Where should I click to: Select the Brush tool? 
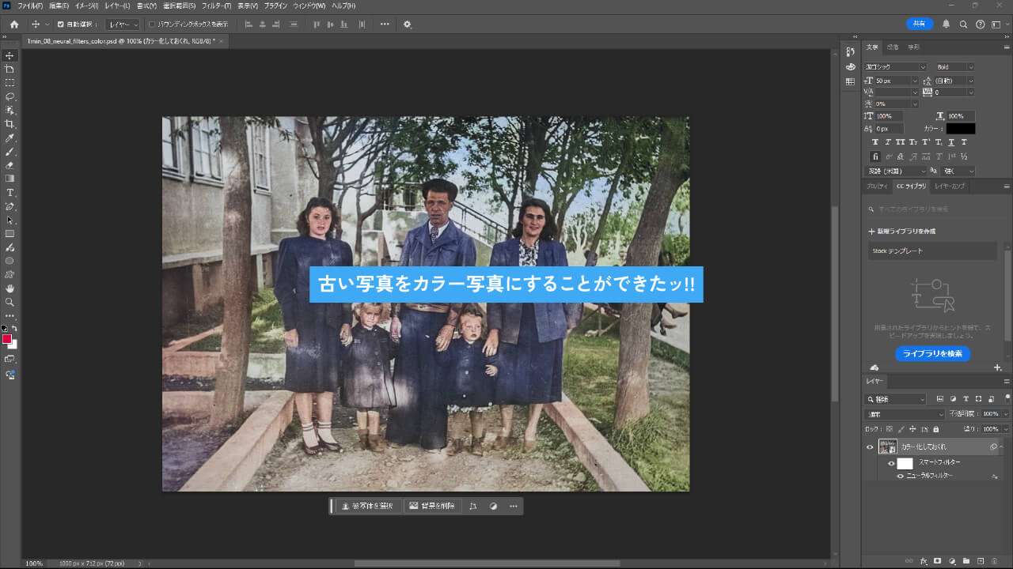click(x=9, y=152)
